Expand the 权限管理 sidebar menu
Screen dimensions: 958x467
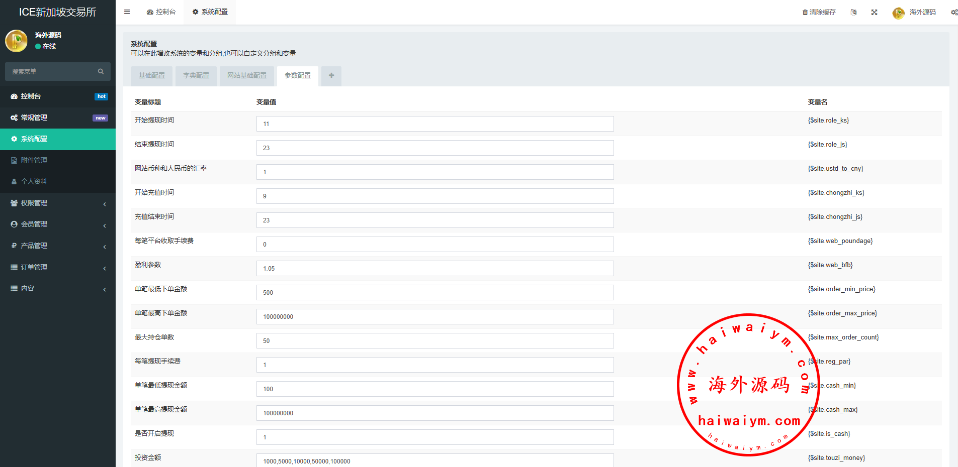coord(58,203)
